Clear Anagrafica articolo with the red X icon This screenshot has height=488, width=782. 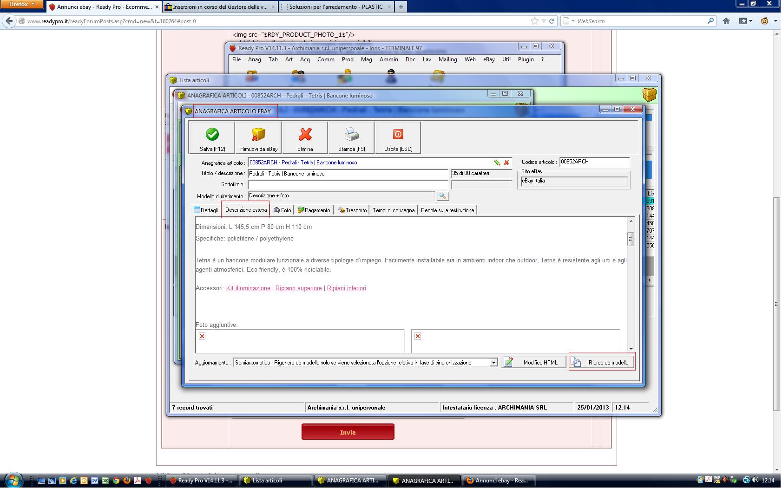click(506, 163)
